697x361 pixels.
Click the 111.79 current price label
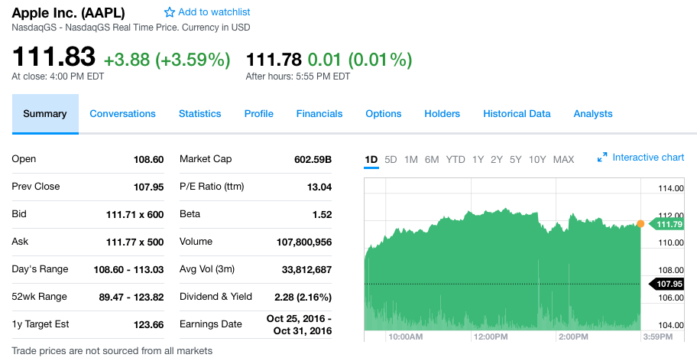point(668,224)
